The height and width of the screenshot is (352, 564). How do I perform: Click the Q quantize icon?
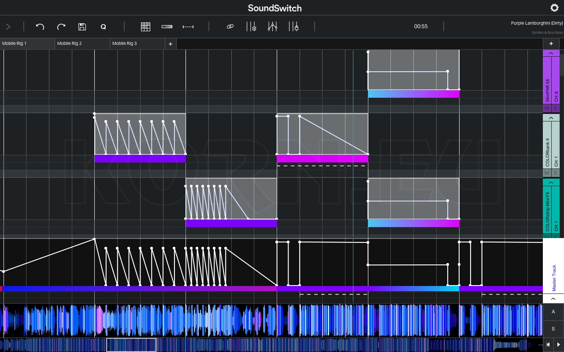[x=103, y=26]
